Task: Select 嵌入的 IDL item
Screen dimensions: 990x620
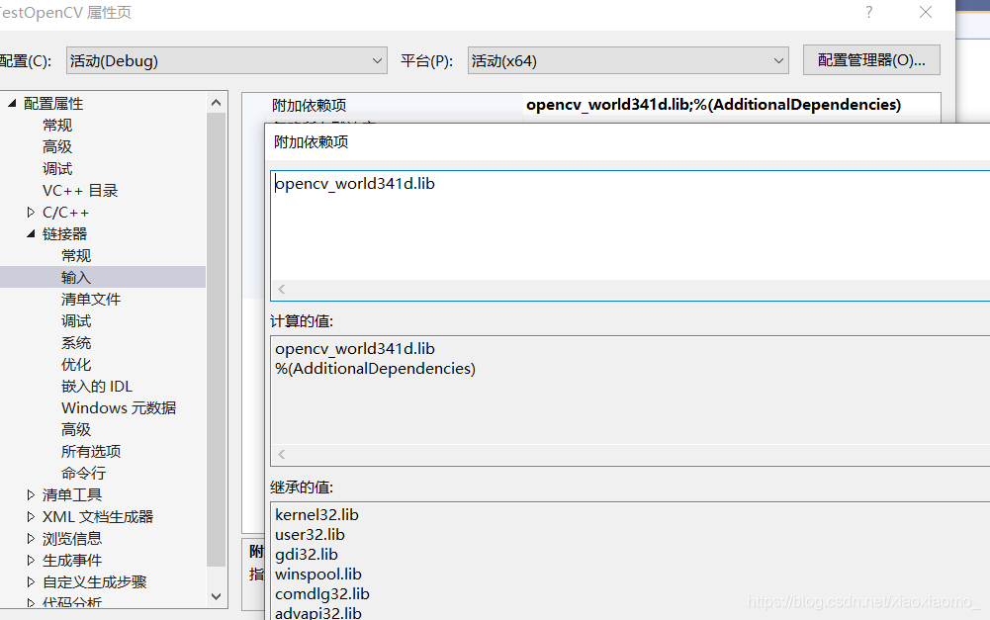Action: (x=97, y=387)
